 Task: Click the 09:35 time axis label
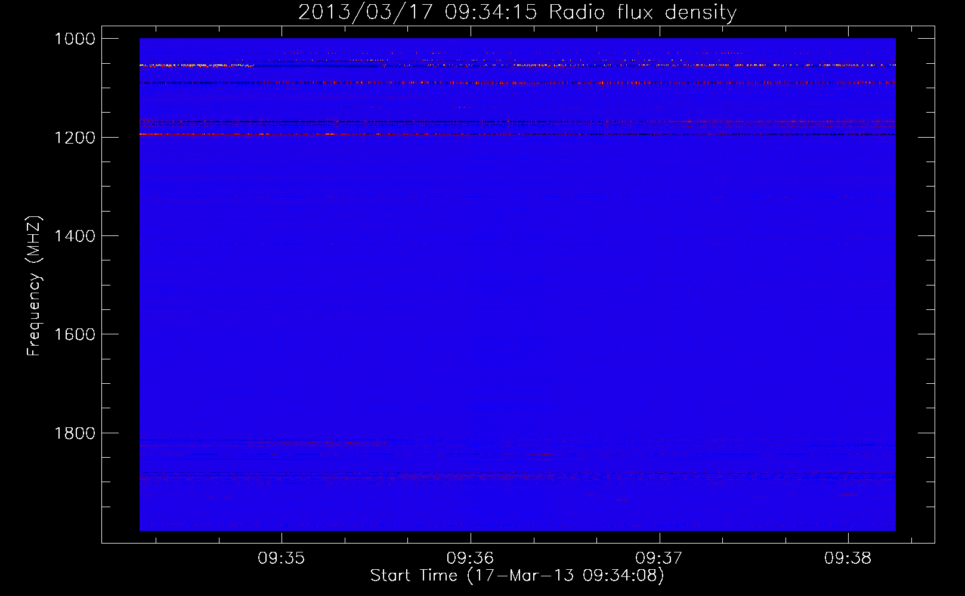click(x=282, y=558)
